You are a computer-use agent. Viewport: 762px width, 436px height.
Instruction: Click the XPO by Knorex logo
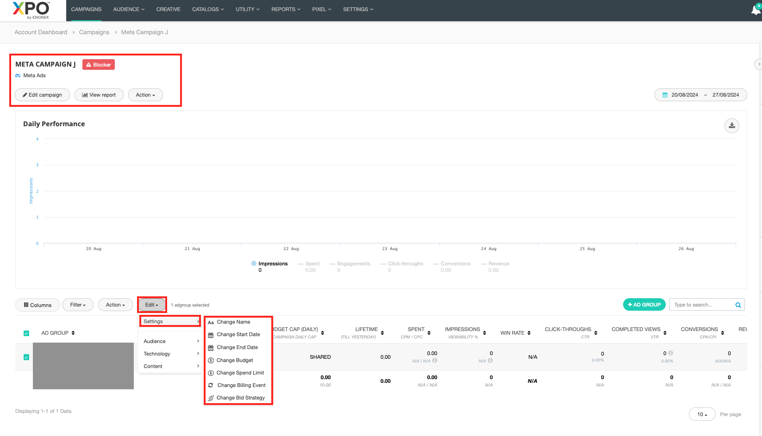31,10
